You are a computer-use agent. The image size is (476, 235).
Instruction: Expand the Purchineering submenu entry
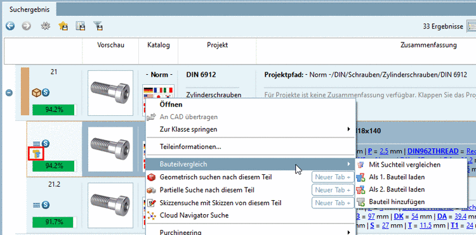[251, 232]
